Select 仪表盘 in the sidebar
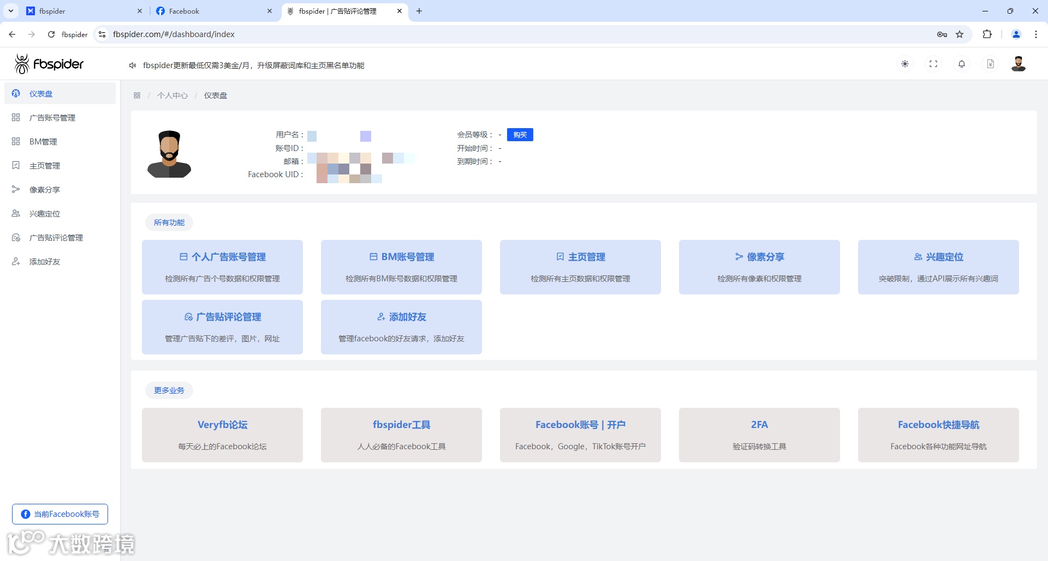Screen dimensions: 1048x561 pos(60,94)
